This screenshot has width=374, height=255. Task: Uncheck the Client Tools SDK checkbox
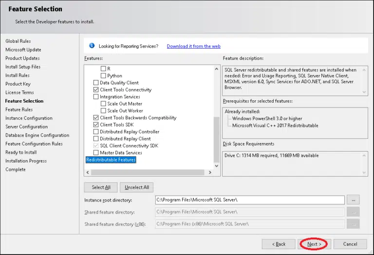click(x=96, y=125)
